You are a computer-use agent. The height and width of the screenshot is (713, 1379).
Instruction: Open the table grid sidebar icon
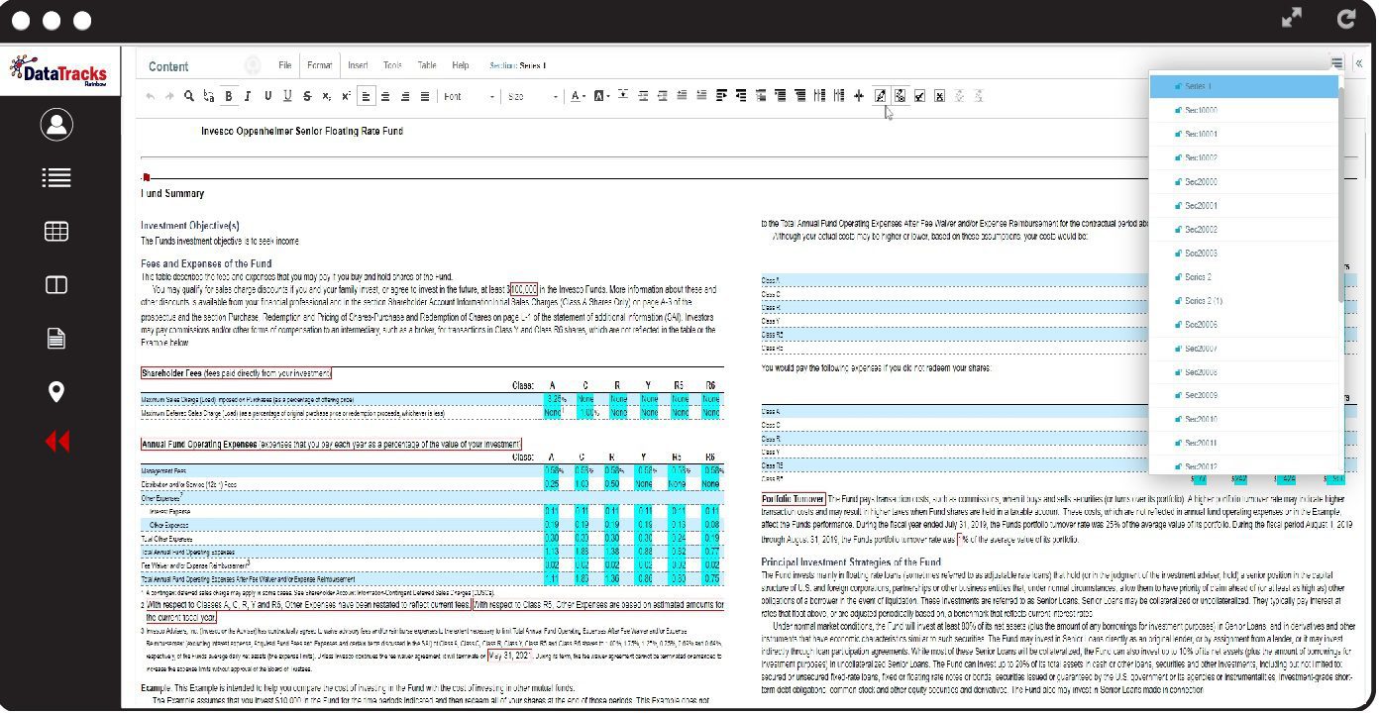coord(56,232)
